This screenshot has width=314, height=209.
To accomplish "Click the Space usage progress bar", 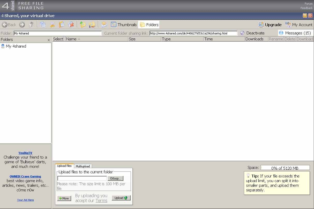I will tap(285, 168).
